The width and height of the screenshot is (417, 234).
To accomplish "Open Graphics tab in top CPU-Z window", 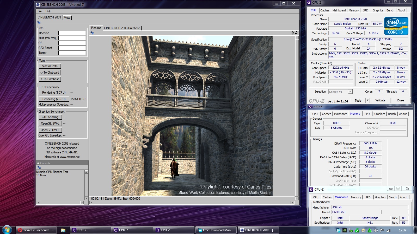I will pyautogui.click(x=378, y=10).
